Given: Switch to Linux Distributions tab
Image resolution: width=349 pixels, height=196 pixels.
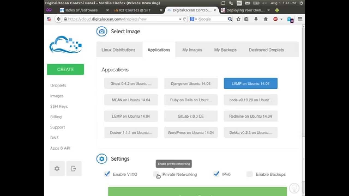Looking at the screenshot, I should coord(118,50).
